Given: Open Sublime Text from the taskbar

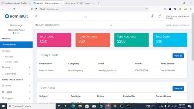Looking at the screenshot, I should 115,106.
